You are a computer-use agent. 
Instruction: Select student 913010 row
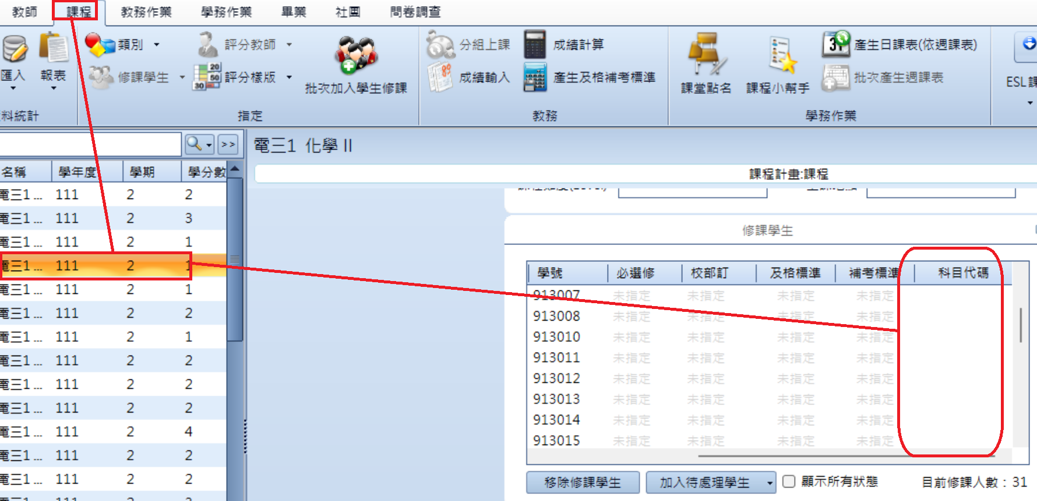[769, 337]
